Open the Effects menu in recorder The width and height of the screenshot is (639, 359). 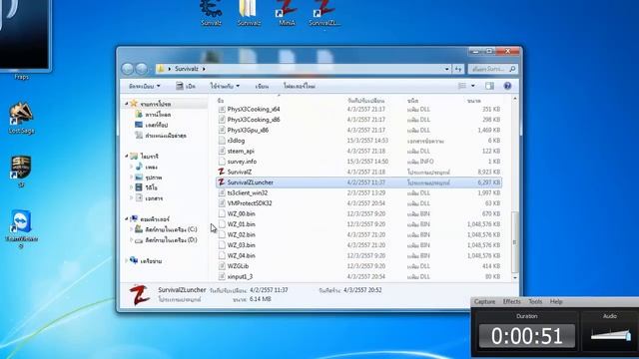512,301
